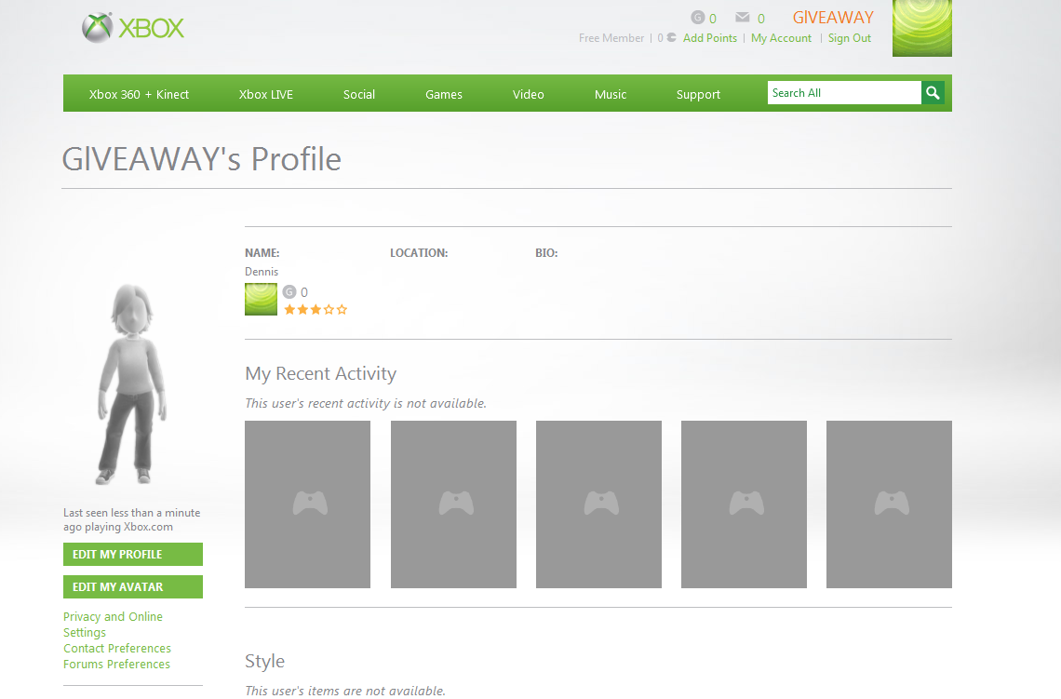Click the green search magnifier button
The height and width of the screenshot is (699, 1061).
pyautogui.click(x=933, y=93)
